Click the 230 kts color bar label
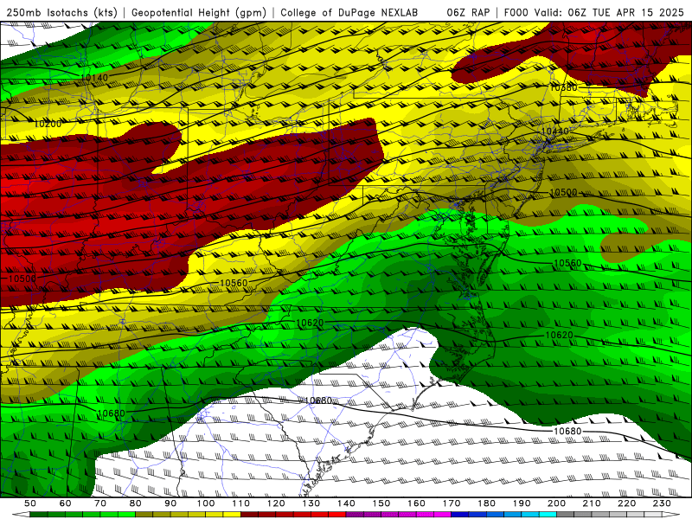The image size is (692, 519). tap(662, 503)
